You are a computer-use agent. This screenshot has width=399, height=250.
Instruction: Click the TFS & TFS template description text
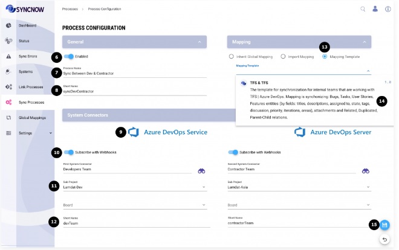click(x=314, y=103)
